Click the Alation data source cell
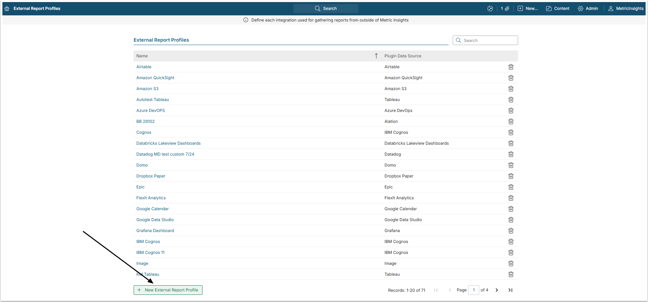This screenshot has height=302, width=648. point(391,121)
